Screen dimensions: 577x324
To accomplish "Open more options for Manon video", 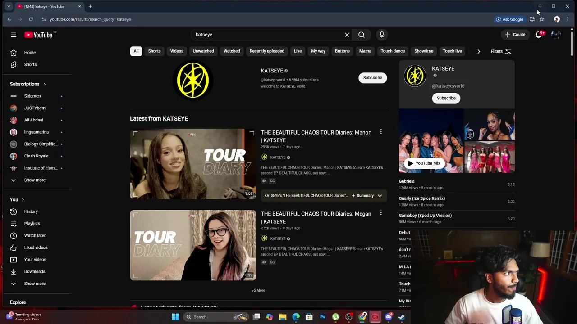I will tap(381, 132).
